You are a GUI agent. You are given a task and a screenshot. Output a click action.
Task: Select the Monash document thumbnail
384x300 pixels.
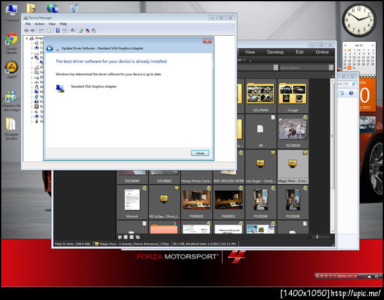[132, 202]
